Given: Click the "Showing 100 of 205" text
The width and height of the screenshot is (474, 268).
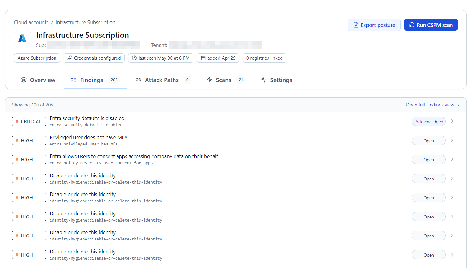Looking at the screenshot, I should pyautogui.click(x=33, y=105).
